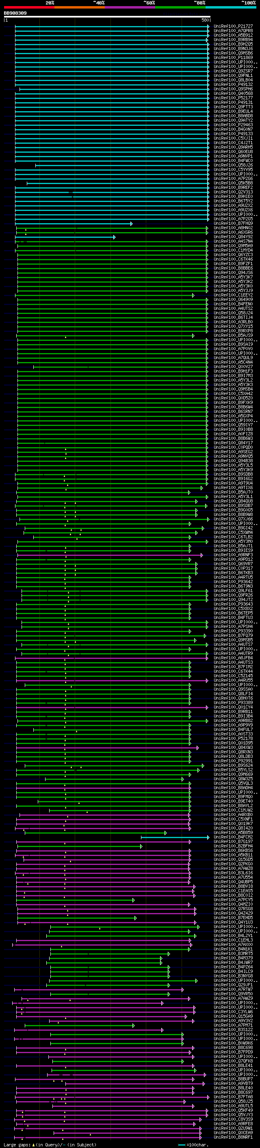
Task: Select hit label UniRef100_B7FHQ9
Action: pyautogui.click(x=233, y=223)
